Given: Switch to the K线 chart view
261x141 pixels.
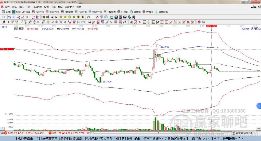Looking at the screenshot, I should pos(26,12).
